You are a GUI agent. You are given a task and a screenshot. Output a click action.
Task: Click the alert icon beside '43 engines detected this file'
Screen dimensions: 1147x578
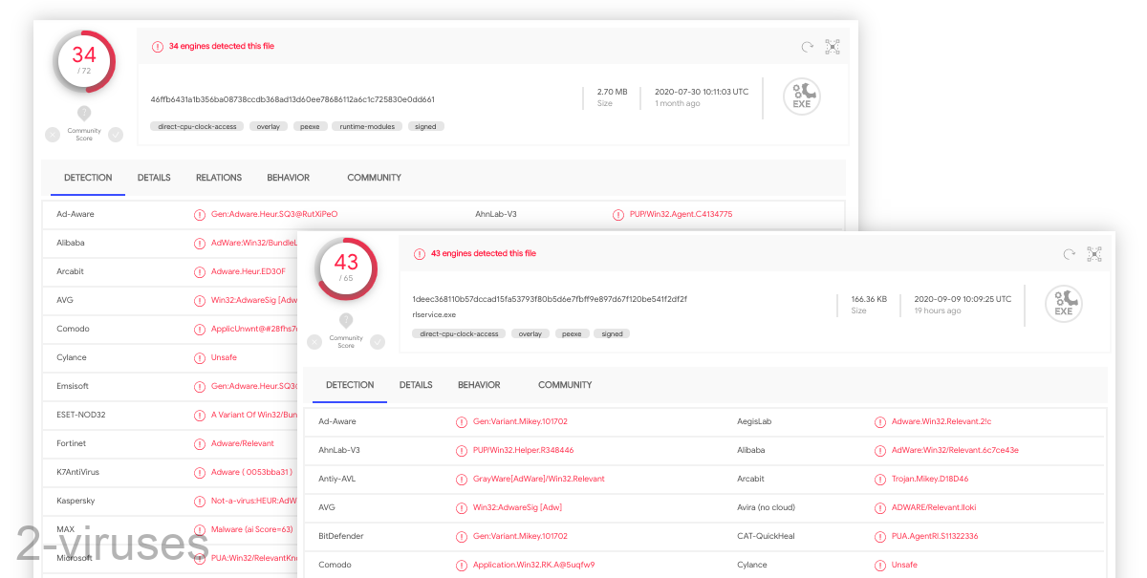tap(420, 254)
